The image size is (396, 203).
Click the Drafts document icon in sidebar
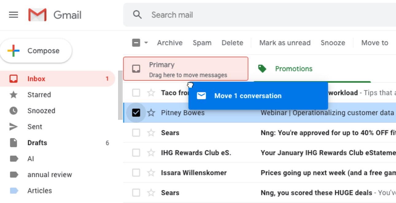point(14,143)
